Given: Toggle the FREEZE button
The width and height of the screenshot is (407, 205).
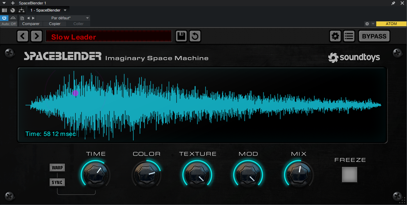Looking at the screenshot, I should (349, 175).
